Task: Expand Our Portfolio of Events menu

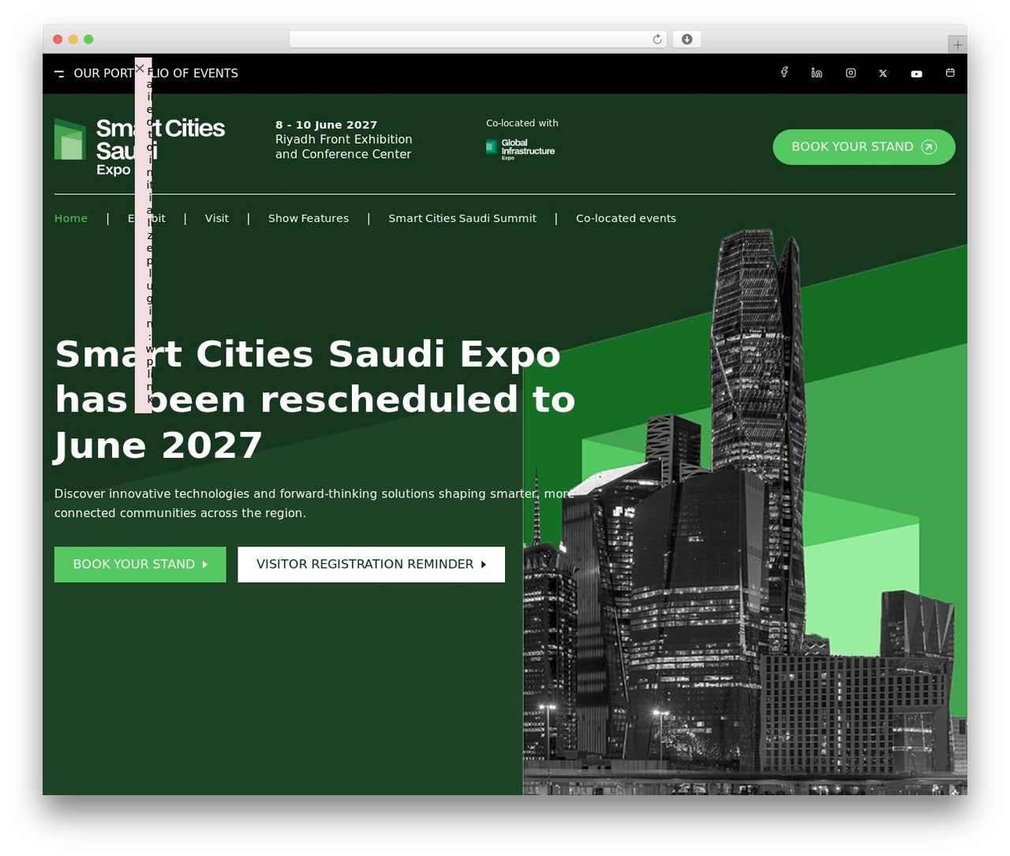Action: tap(147, 73)
